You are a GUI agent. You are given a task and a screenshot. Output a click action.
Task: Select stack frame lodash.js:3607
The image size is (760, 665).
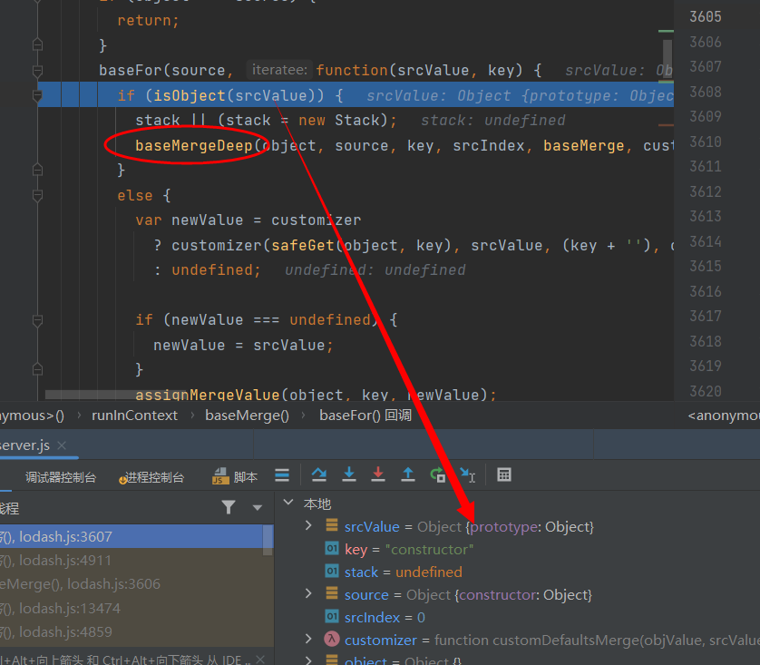click(132, 536)
